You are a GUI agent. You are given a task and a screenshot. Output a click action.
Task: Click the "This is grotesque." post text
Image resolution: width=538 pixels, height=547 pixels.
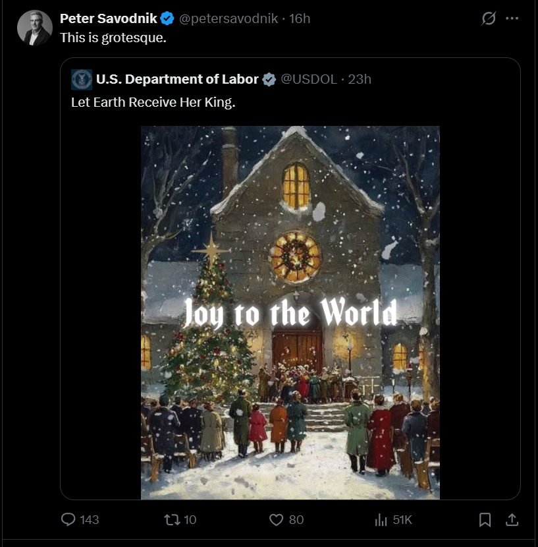[x=113, y=38]
